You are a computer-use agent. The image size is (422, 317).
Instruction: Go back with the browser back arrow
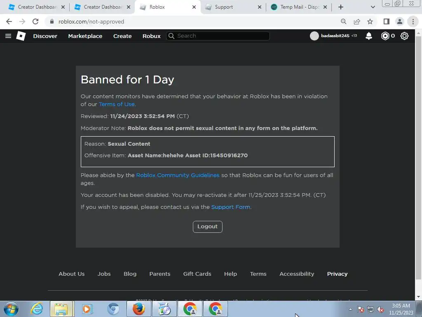pos(9,21)
